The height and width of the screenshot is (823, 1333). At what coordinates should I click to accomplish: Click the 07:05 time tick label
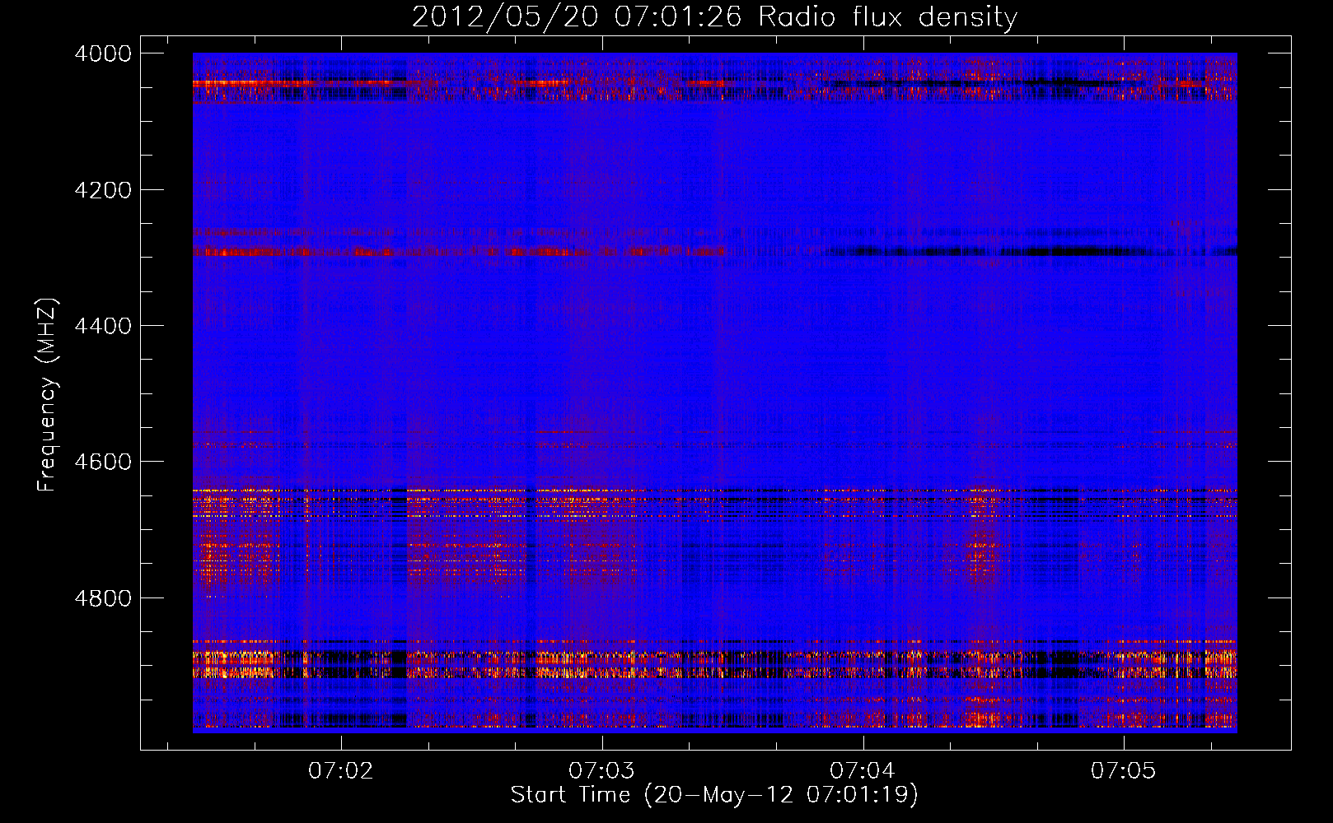(x=1124, y=770)
